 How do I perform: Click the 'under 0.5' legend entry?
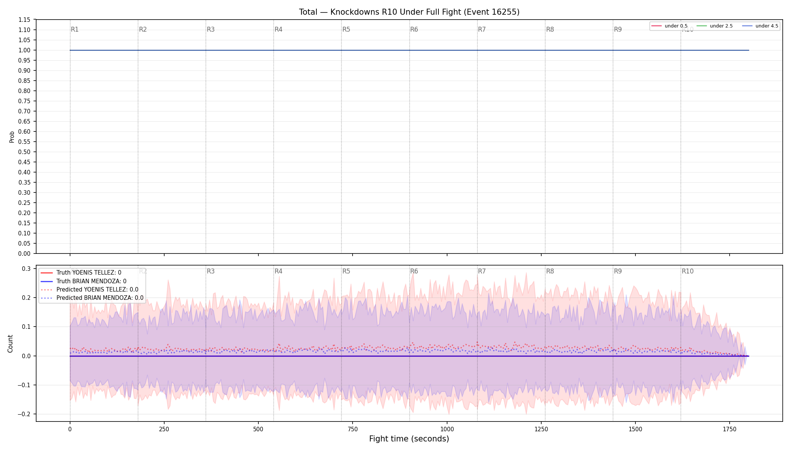[669, 26]
